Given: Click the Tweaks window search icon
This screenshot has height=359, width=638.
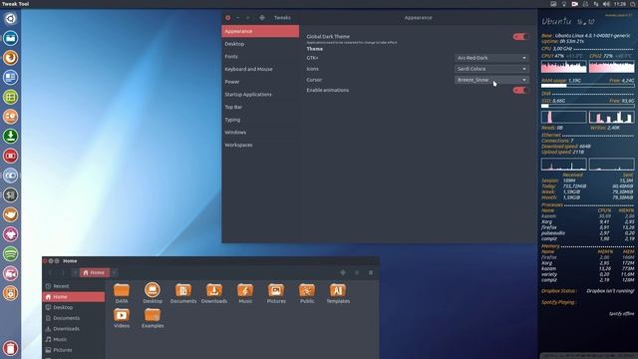Looking at the screenshot, I should pyautogui.click(x=262, y=18).
